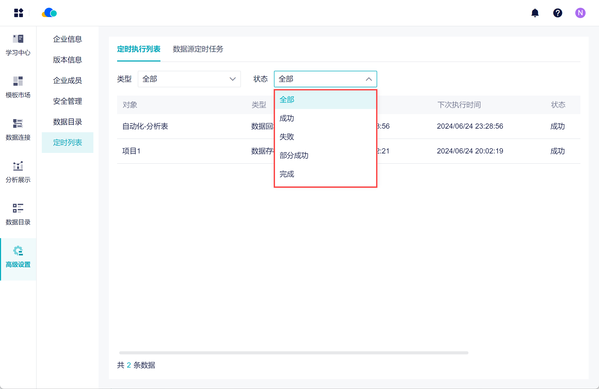Image resolution: width=599 pixels, height=389 pixels.
Task: Select 成功 from the status list
Action: (287, 118)
